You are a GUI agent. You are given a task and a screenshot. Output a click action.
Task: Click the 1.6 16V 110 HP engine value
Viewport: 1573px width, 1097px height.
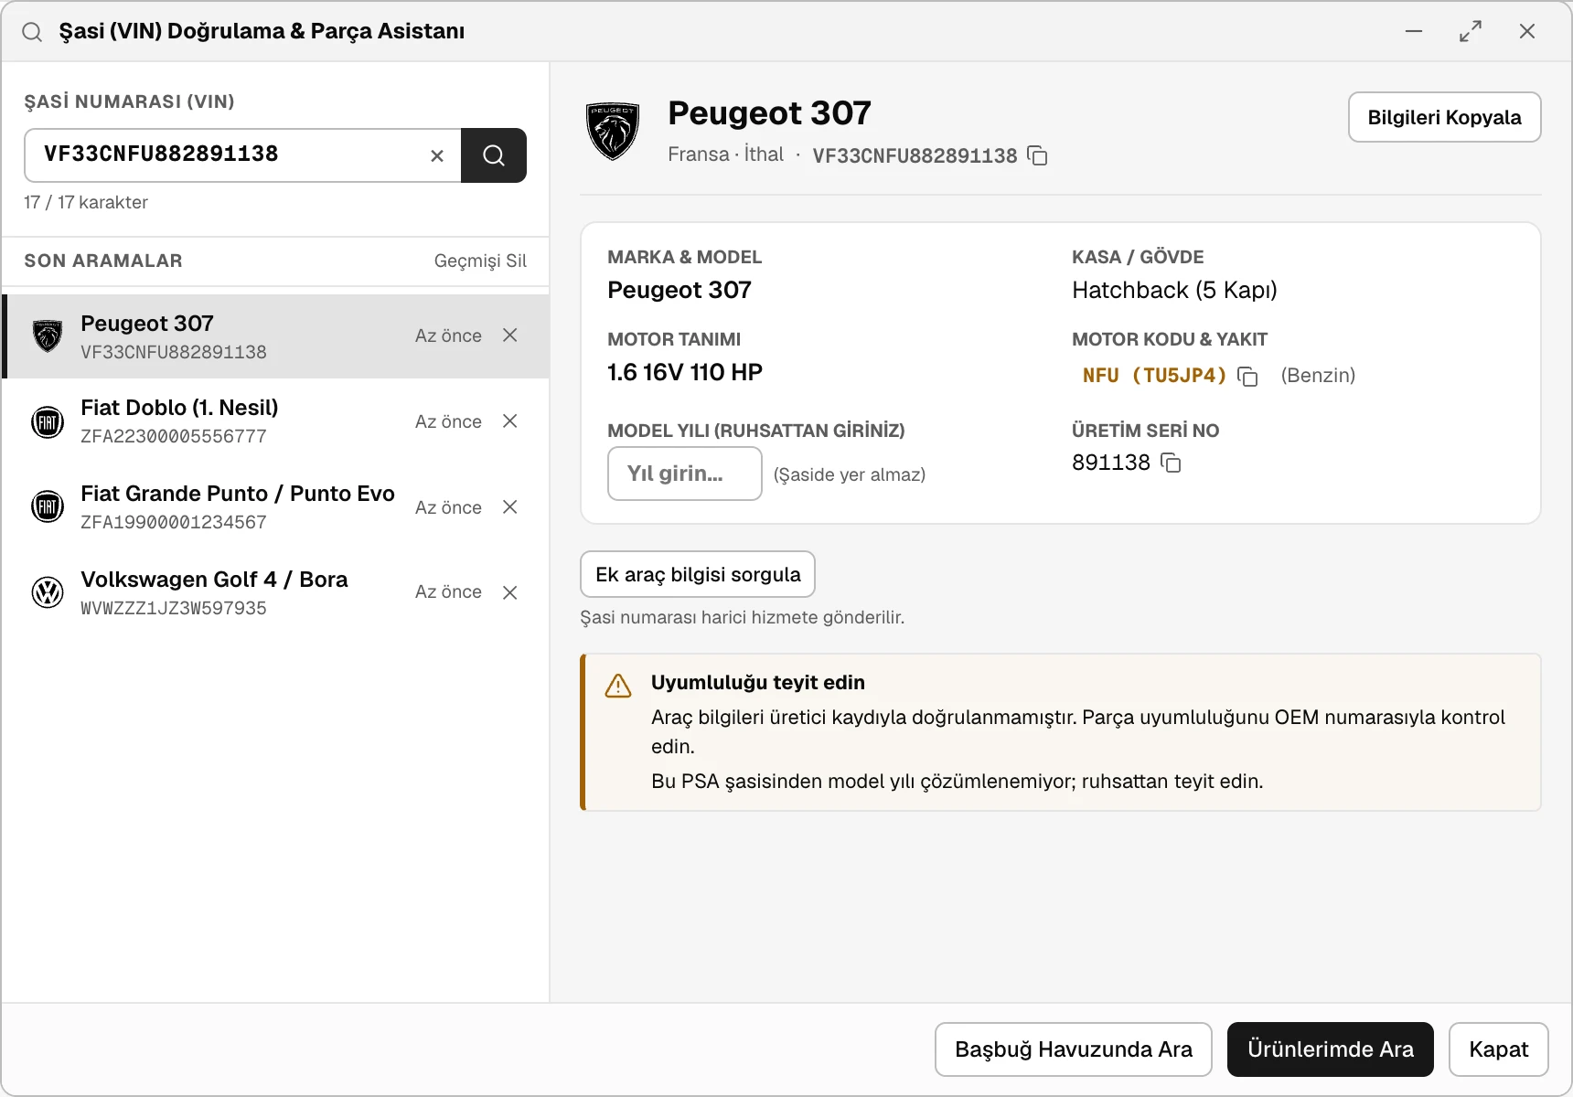pos(685,372)
